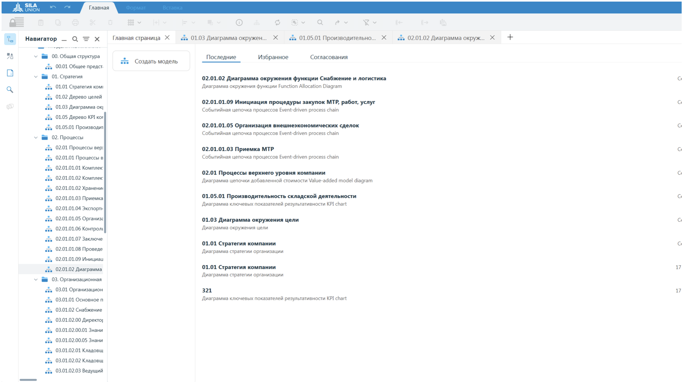Click the refresh icon in the toolbar
This screenshot has width=682, height=382.
click(x=277, y=22)
